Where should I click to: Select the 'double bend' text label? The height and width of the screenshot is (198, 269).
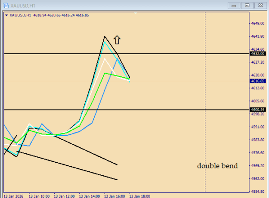[x=217, y=166]
